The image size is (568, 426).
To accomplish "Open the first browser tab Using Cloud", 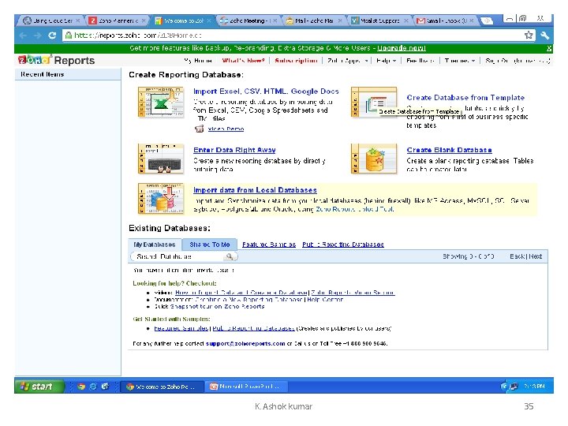I will [x=53, y=21].
